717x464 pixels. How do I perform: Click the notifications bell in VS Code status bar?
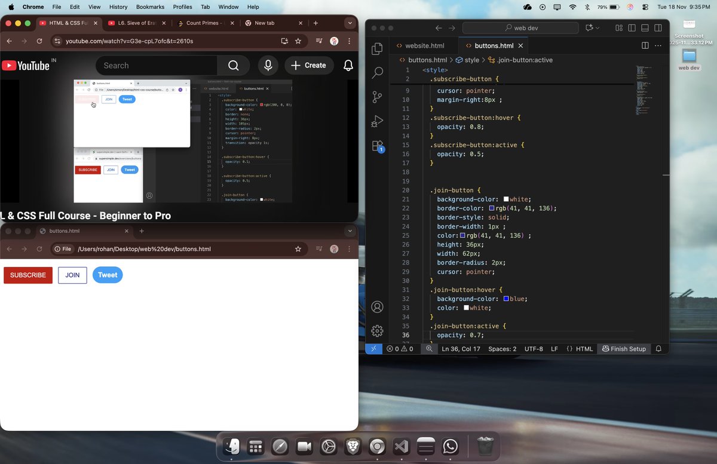658,349
